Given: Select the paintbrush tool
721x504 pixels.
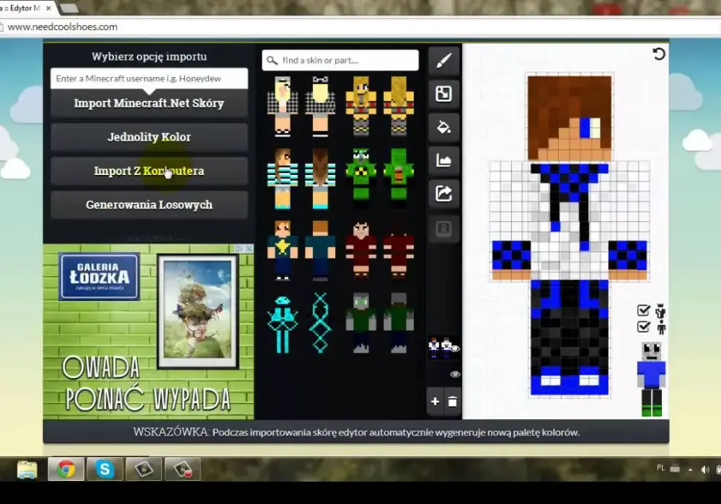Looking at the screenshot, I should coord(443,60).
